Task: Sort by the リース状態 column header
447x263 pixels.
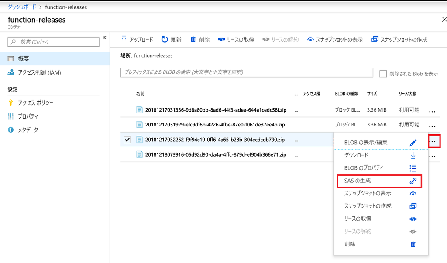Action: pos(408,93)
